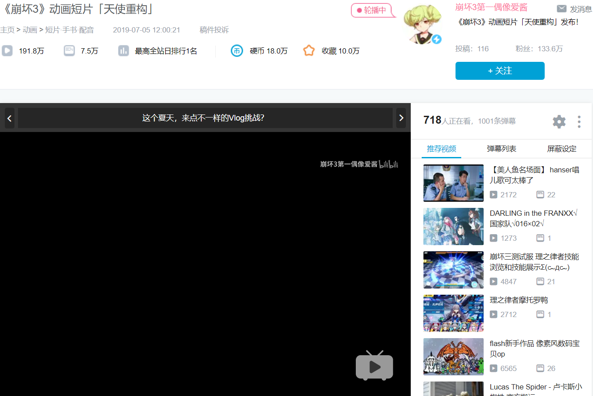Click the danmaku count icon next to 7.5万

[x=69, y=50]
